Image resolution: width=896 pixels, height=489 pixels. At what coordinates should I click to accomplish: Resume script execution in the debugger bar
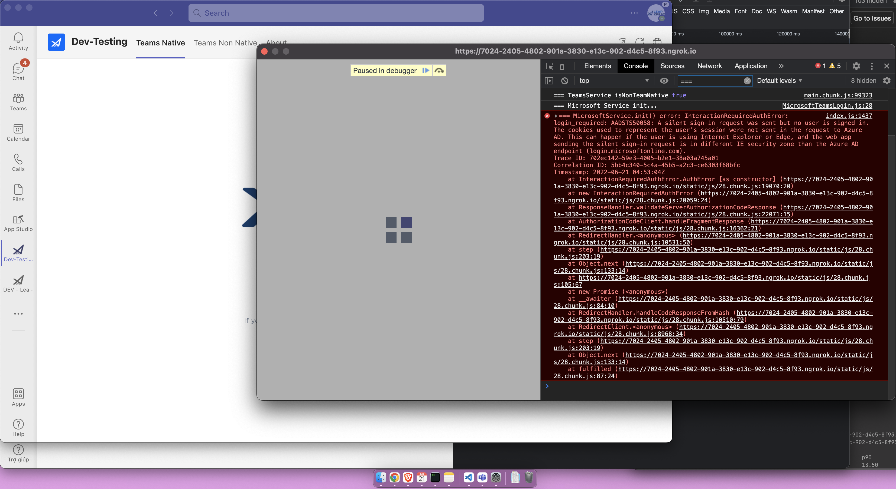[x=426, y=70]
